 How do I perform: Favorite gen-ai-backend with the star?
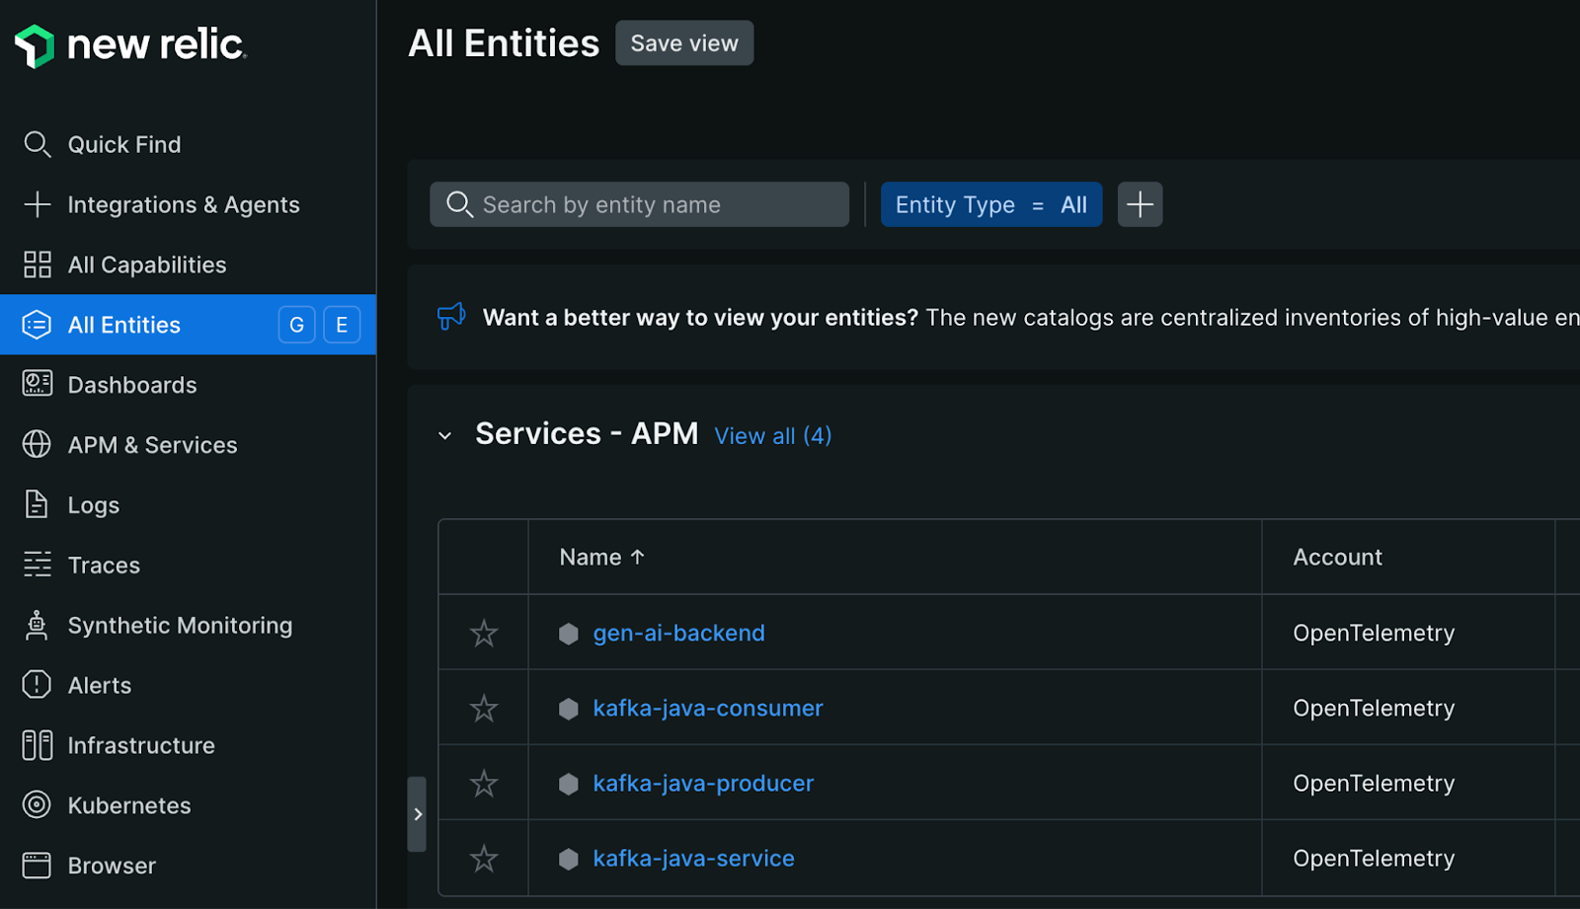coord(484,633)
